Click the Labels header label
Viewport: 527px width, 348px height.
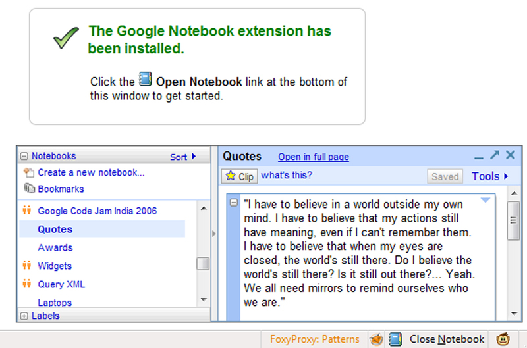point(45,316)
